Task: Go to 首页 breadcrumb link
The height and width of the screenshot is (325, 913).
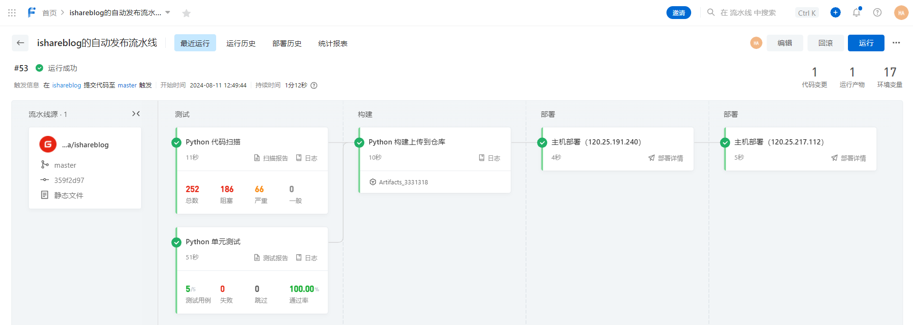Action: (x=49, y=13)
